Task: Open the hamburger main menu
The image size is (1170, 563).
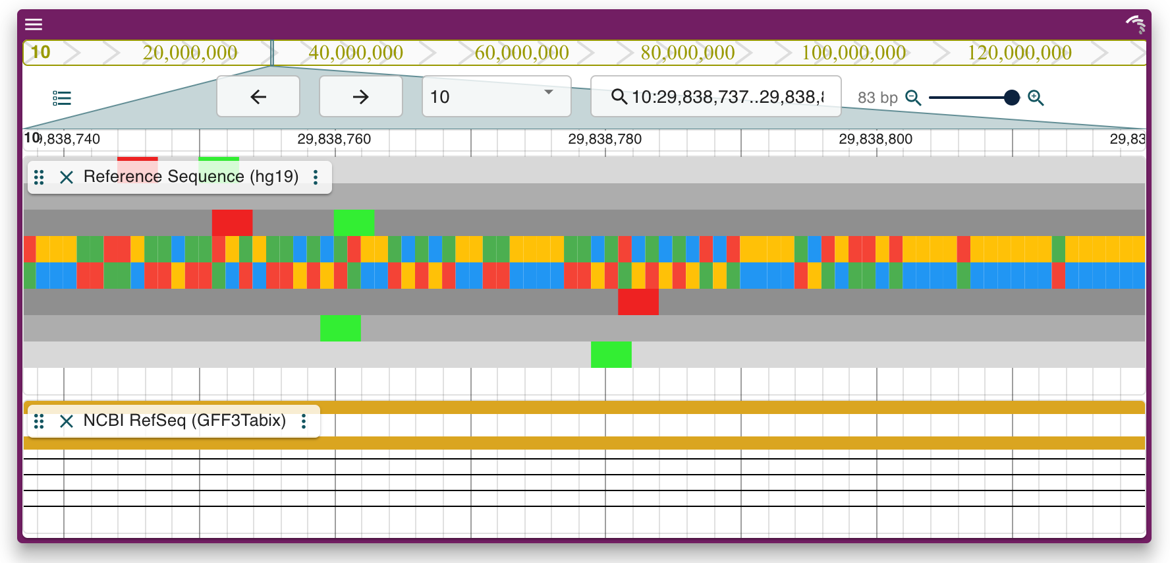Action: [34, 24]
